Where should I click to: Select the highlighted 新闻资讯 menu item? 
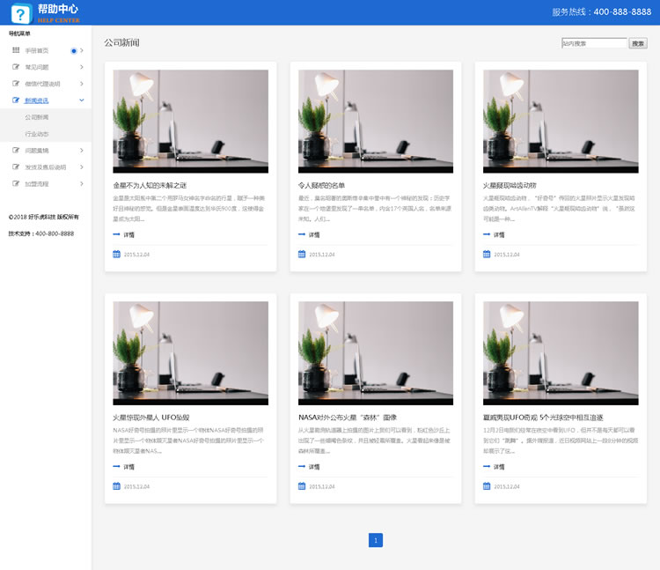coord(37,100)
